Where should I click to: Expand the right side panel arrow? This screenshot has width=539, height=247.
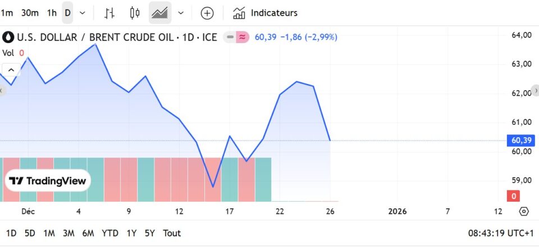536,90
